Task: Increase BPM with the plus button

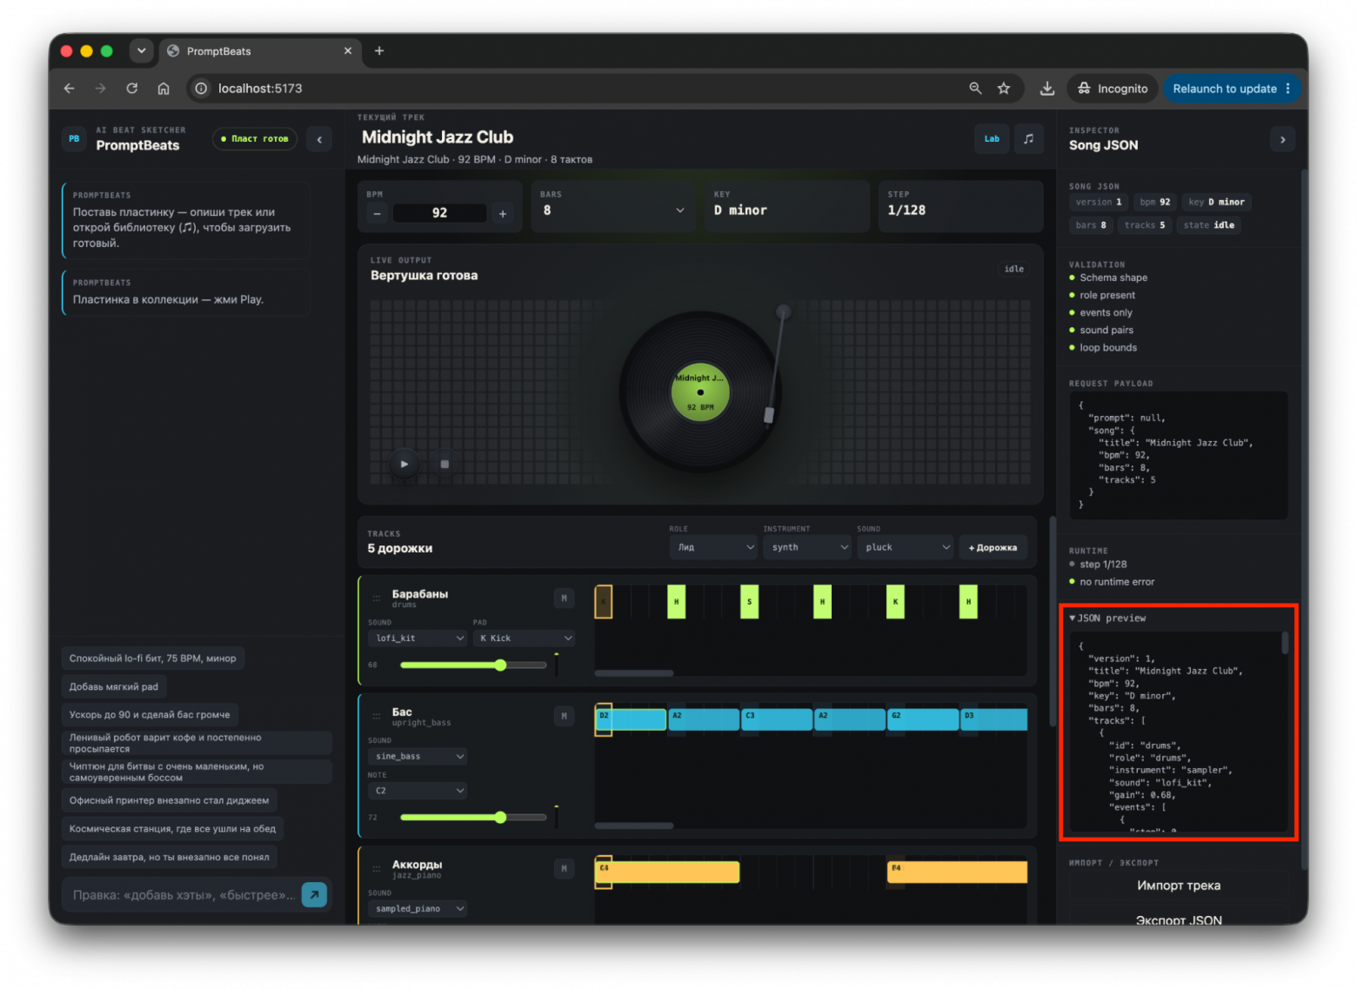Action: pos(503,213)
